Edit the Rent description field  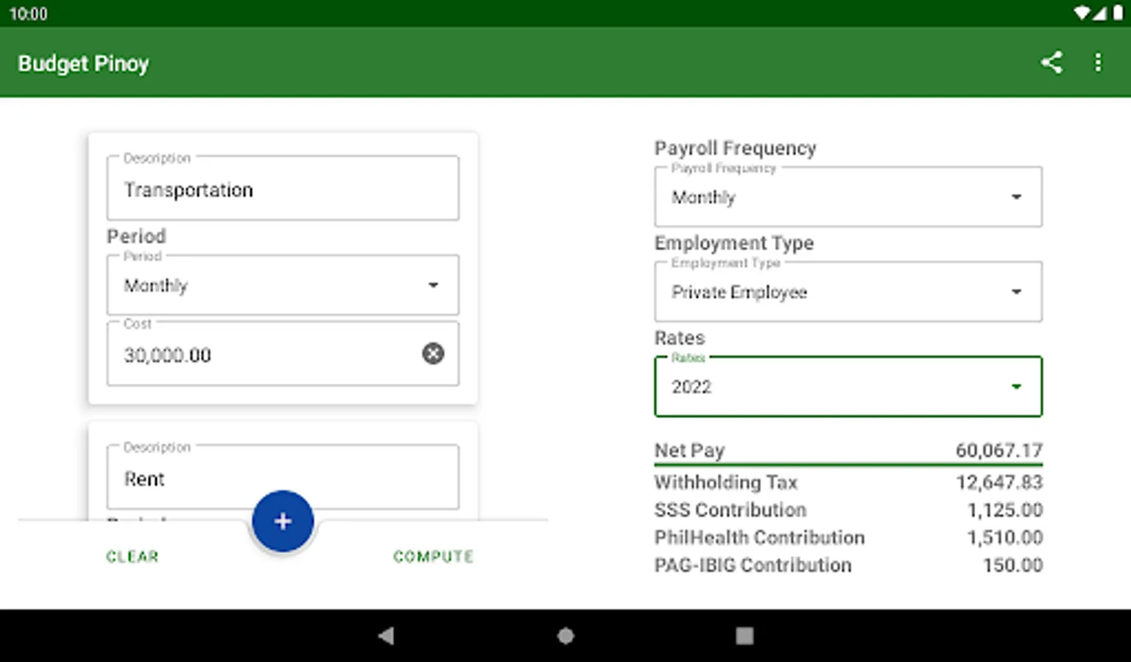pos(283,477)
